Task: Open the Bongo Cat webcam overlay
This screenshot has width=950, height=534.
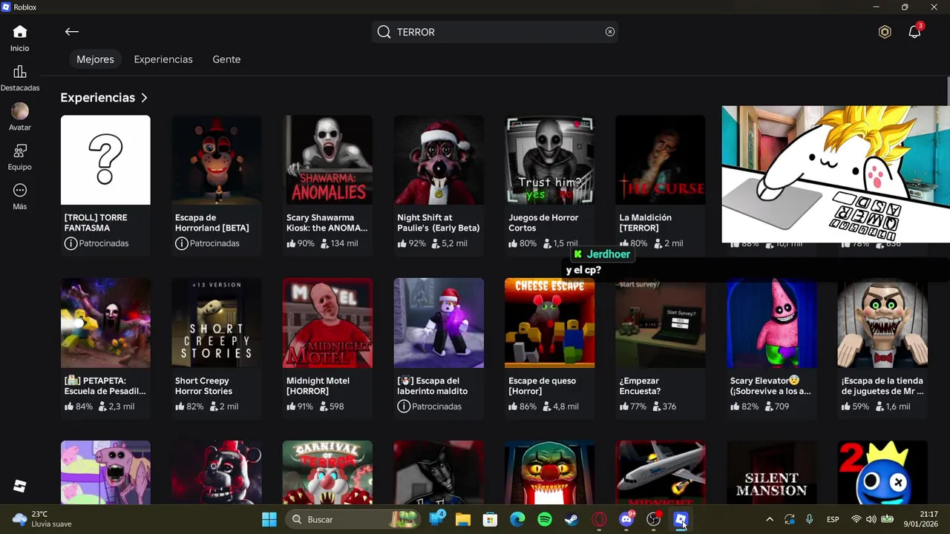Action: 836,174
